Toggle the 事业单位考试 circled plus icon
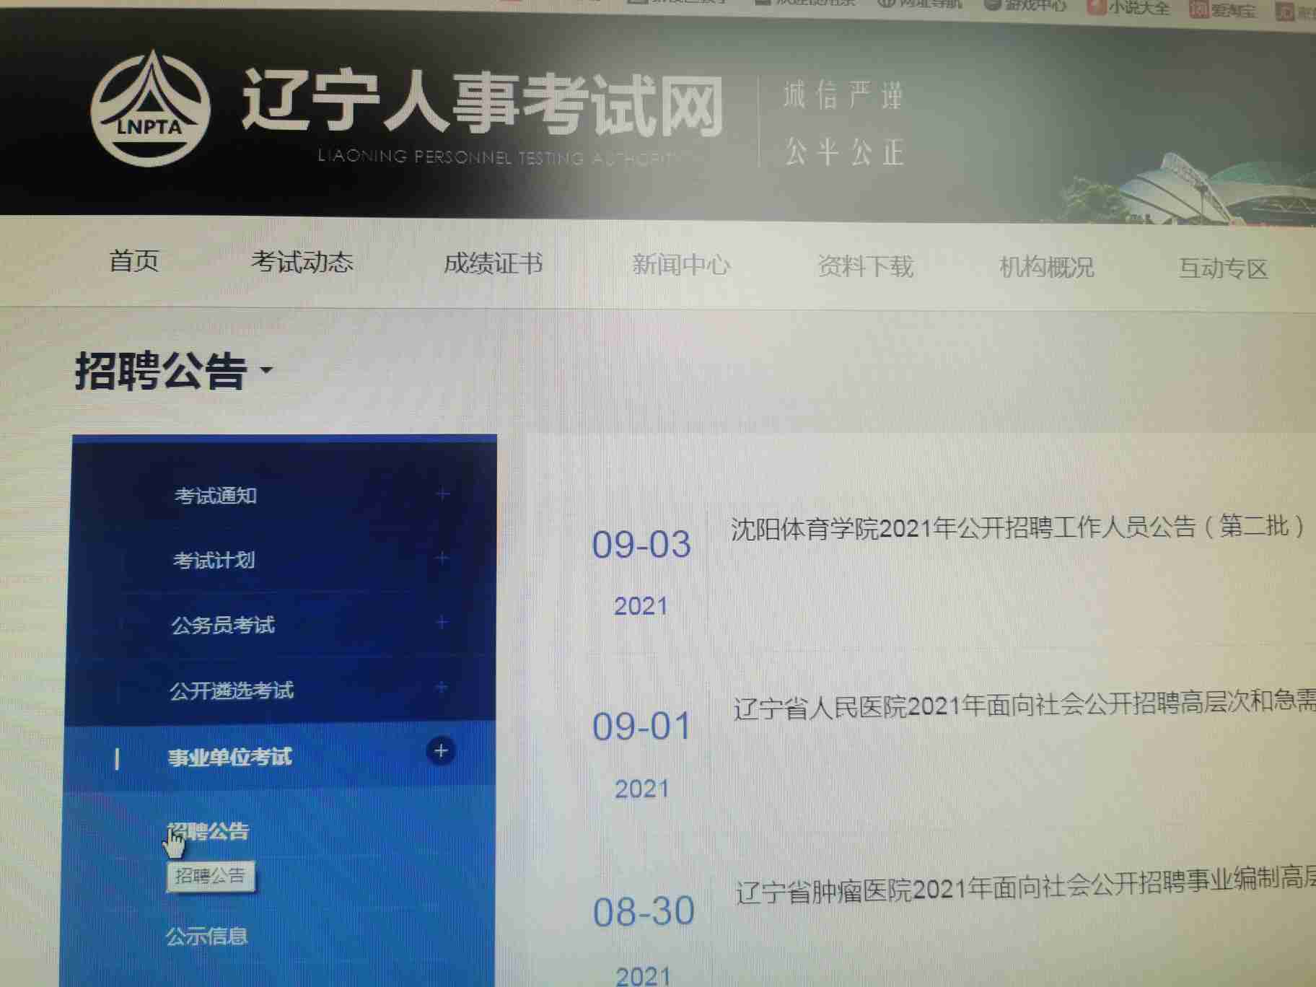The width and height of the screenshot is (1316, 987). click(x=440, y=751)
